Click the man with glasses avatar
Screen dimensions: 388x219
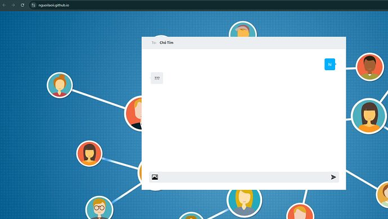[100, 208]
